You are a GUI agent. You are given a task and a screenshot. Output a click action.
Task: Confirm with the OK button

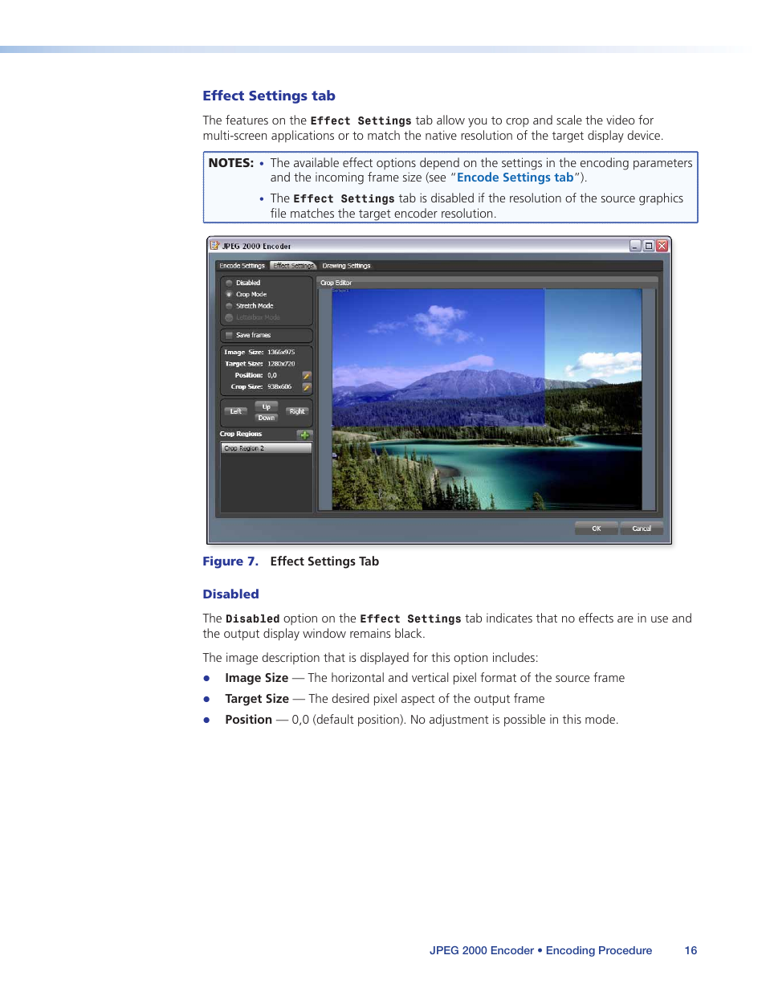[x=597, y=529]
